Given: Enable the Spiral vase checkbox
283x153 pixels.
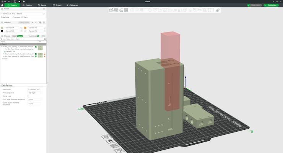Looking at the screenshot, I should pos(28,96).
